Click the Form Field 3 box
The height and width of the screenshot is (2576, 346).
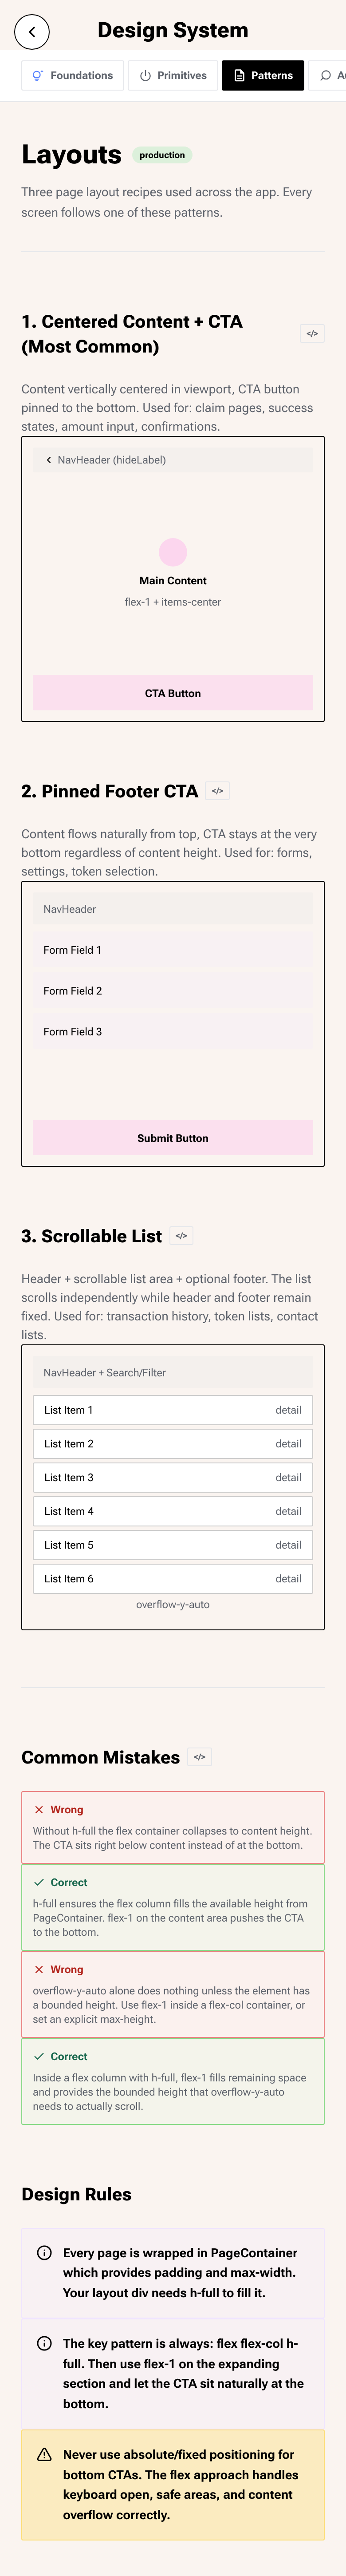(x=173, y=1032)
